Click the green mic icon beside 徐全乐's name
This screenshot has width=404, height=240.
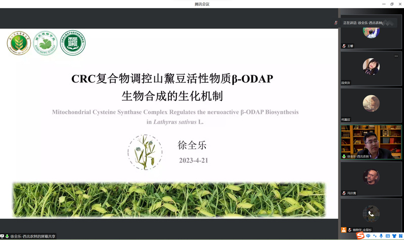pyautogui.click(x=344, y=157)
